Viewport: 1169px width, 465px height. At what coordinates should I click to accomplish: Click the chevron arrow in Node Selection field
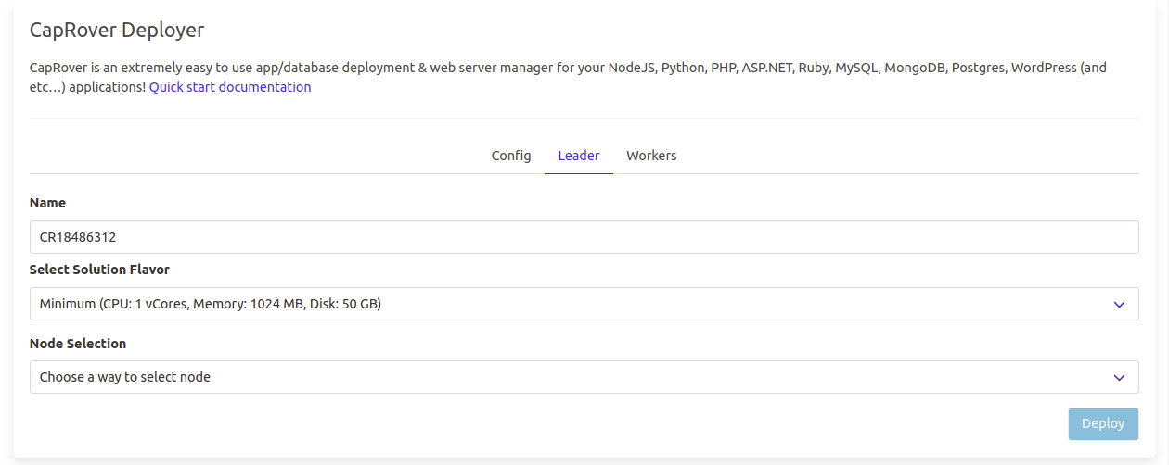pos(1119,378)
